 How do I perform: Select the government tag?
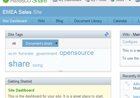[47, 54]
